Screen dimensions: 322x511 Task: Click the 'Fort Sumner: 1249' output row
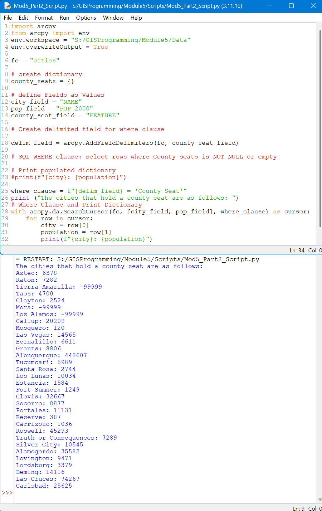(x=48, y=390)
